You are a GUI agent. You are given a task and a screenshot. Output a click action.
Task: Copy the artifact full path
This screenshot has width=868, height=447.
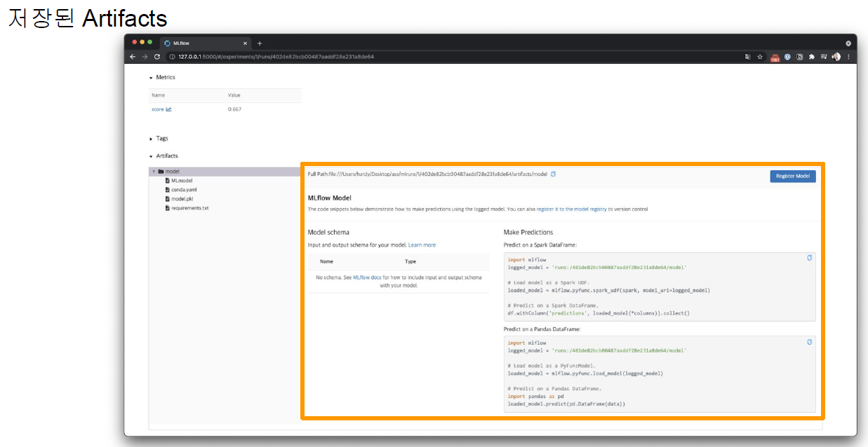click(553, 174)
